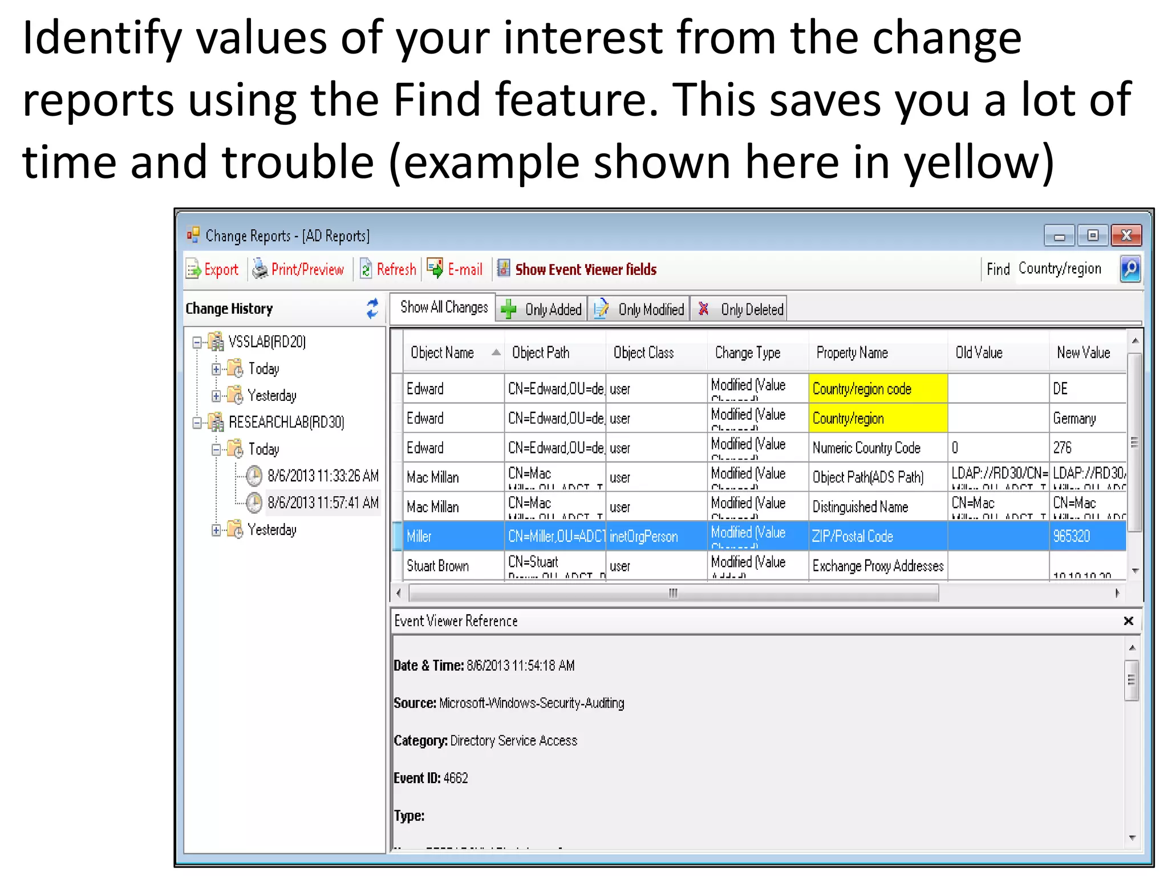The width and height of the screenshot is (1168, 876).
Task: Click clock icon for 8/6/2013 11:57:41 AM
Action: pos(254,502)
